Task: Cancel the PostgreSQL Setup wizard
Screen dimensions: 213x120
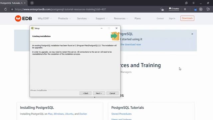Action: (x=112, y=93)
